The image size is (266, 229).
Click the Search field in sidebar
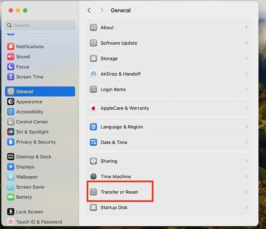pyautogui.click(x=40, y=25)
